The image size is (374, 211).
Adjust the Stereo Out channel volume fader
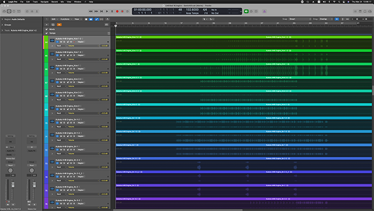[x=34, y=185]
